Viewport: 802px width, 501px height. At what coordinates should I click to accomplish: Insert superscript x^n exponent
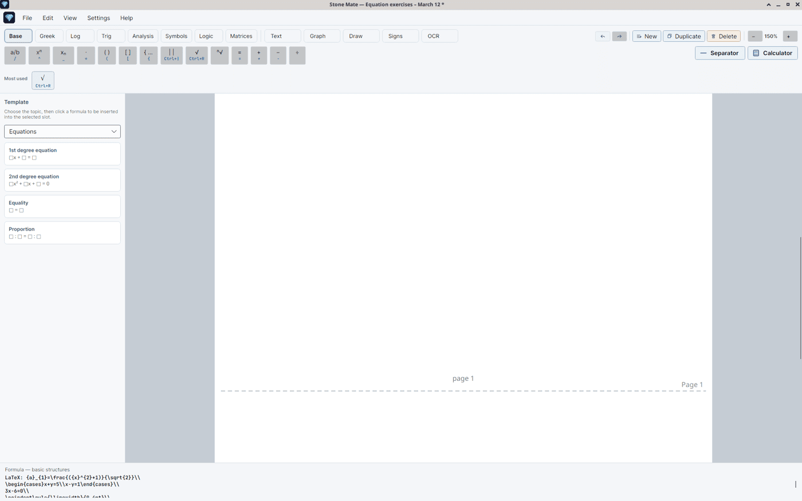click(39, 55)
